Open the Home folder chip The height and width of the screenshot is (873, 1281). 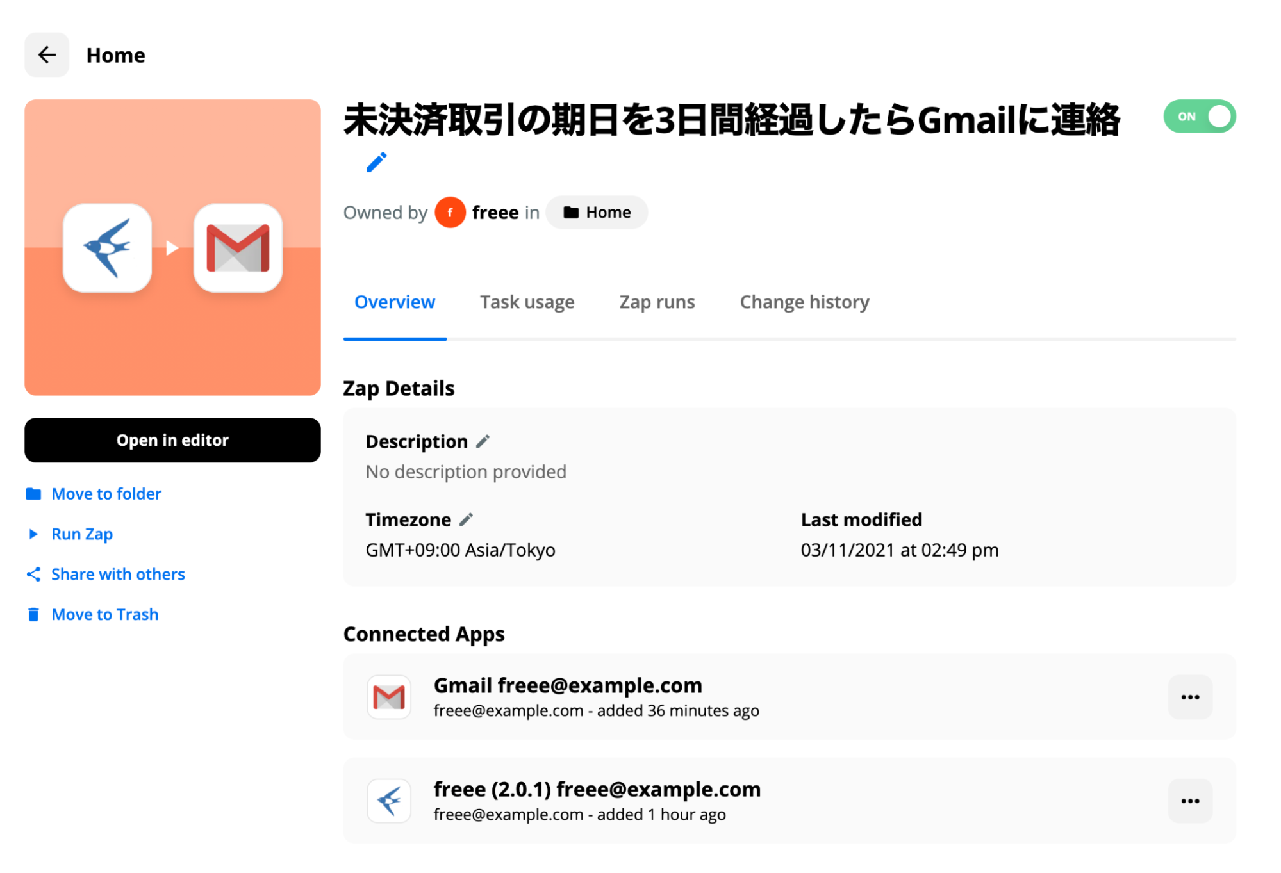coord(597,213)
